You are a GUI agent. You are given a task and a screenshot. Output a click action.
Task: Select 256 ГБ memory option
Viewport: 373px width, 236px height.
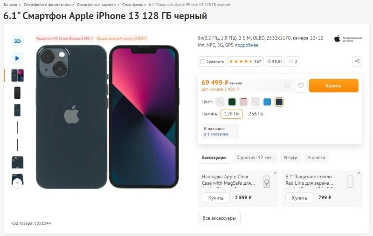(x=256, y=114)
